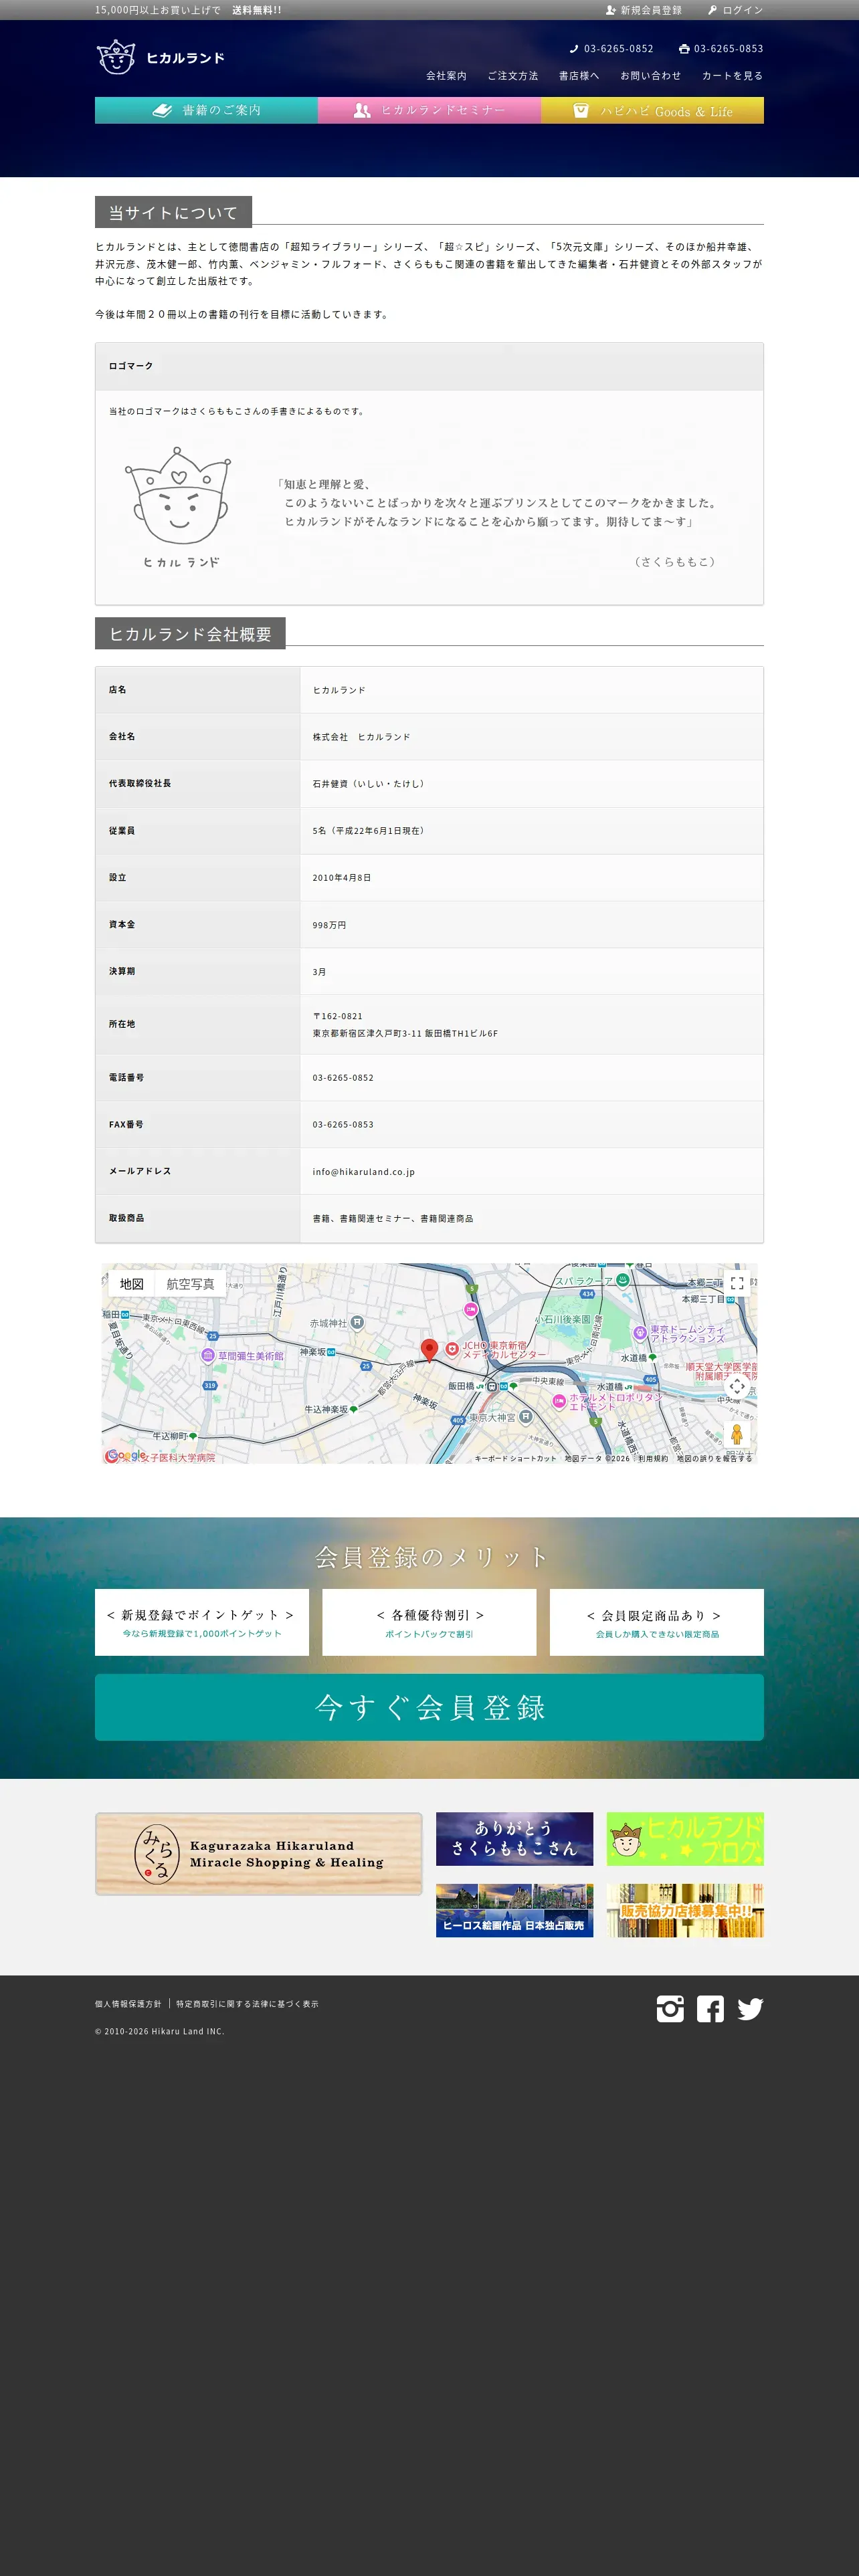Click the 各種優待割引 box

(429, 1622)
